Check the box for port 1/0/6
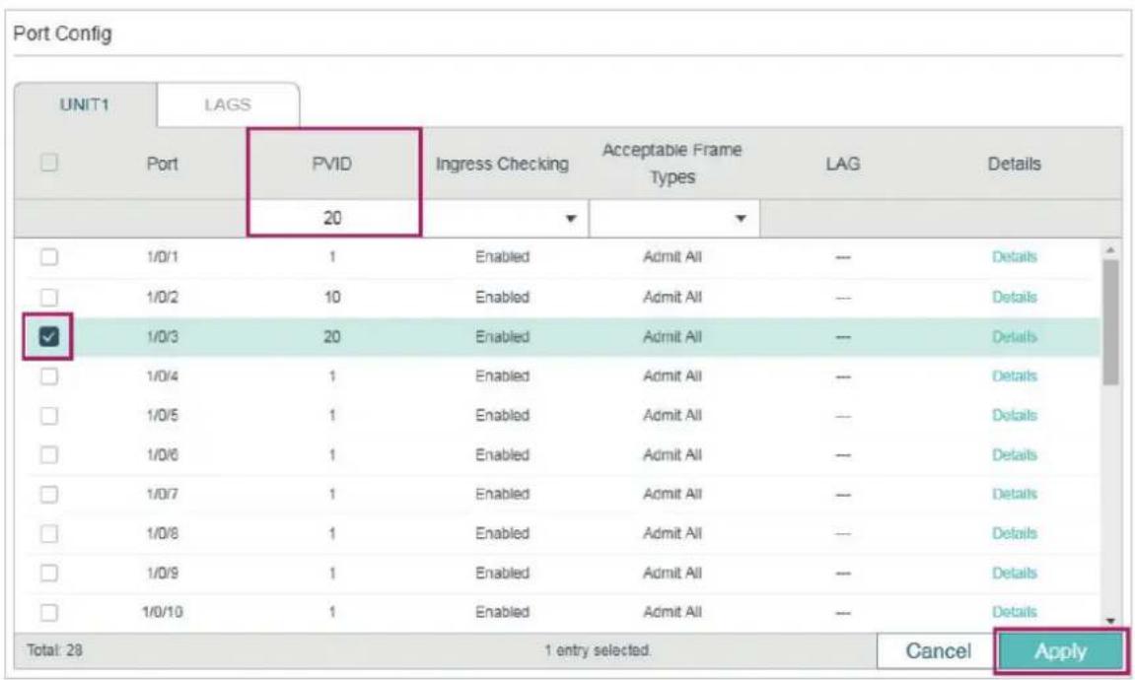 point(48,454)
